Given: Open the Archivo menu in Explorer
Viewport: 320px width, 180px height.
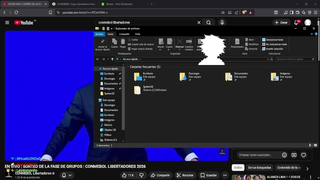Looking at the screenshot, I should (99, 34).
